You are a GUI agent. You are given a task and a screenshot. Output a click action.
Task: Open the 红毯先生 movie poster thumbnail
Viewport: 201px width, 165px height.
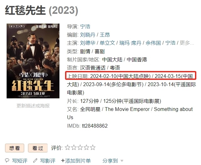pyautogui.click(x=33, y=61)
